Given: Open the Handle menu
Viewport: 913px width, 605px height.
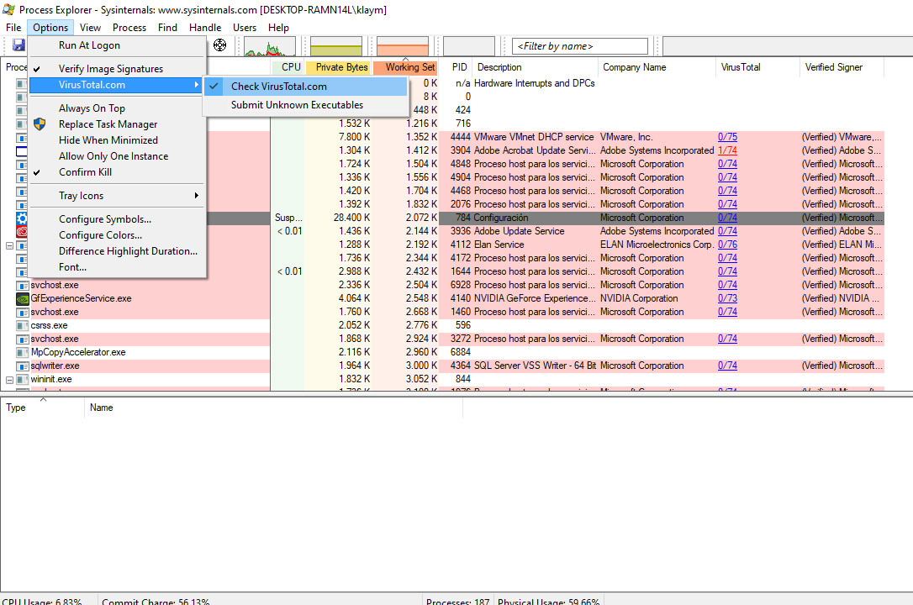Looking at the screenshot, I should click(205, 28).
